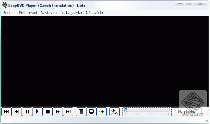This screenshot has height=124, width=210.
Task: Minimize the EasyDVD Player window
Action: (x=180, y=4)
